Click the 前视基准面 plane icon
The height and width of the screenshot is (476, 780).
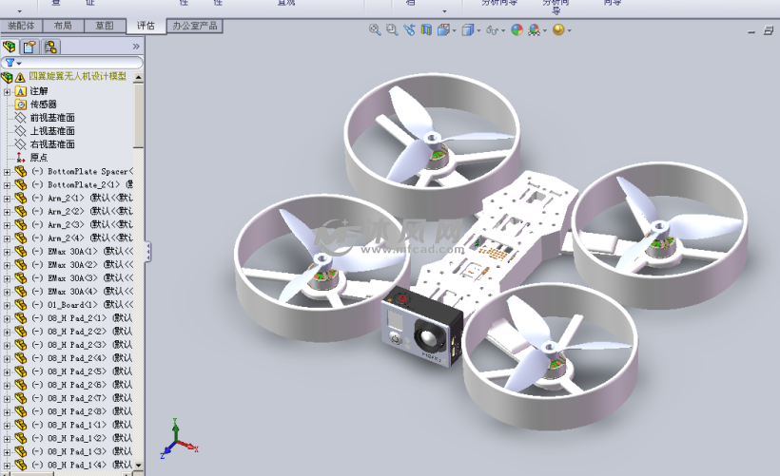click(20, 118)
